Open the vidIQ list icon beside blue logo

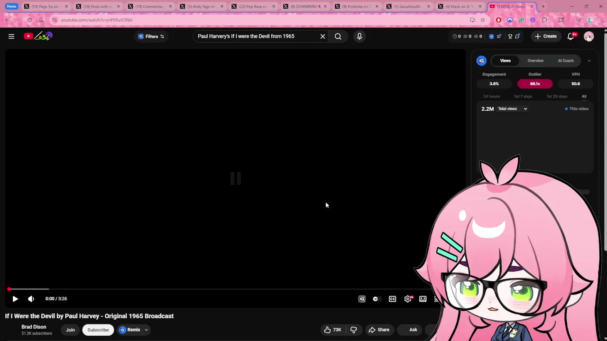coord(499,36)
